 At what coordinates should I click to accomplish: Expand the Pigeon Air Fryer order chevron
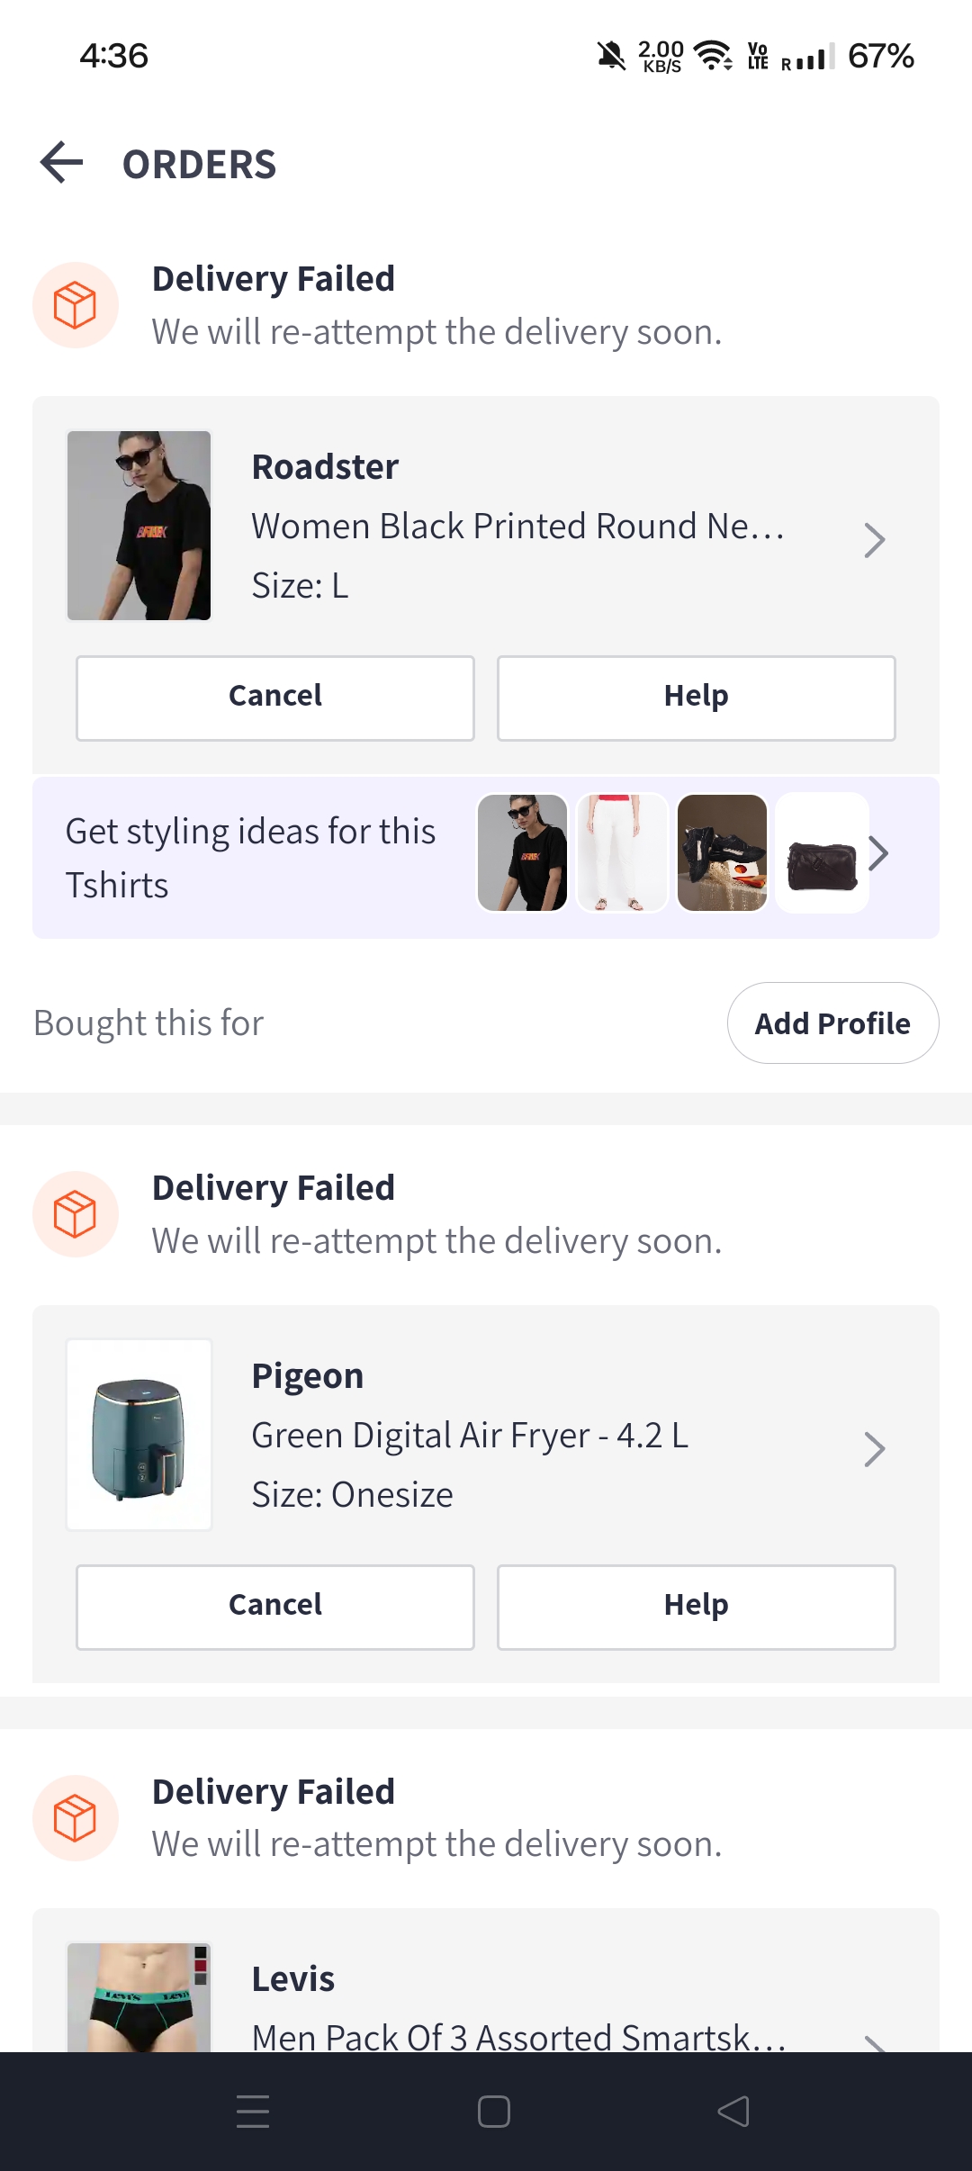pyautogui.click(x=874, y=1449)
